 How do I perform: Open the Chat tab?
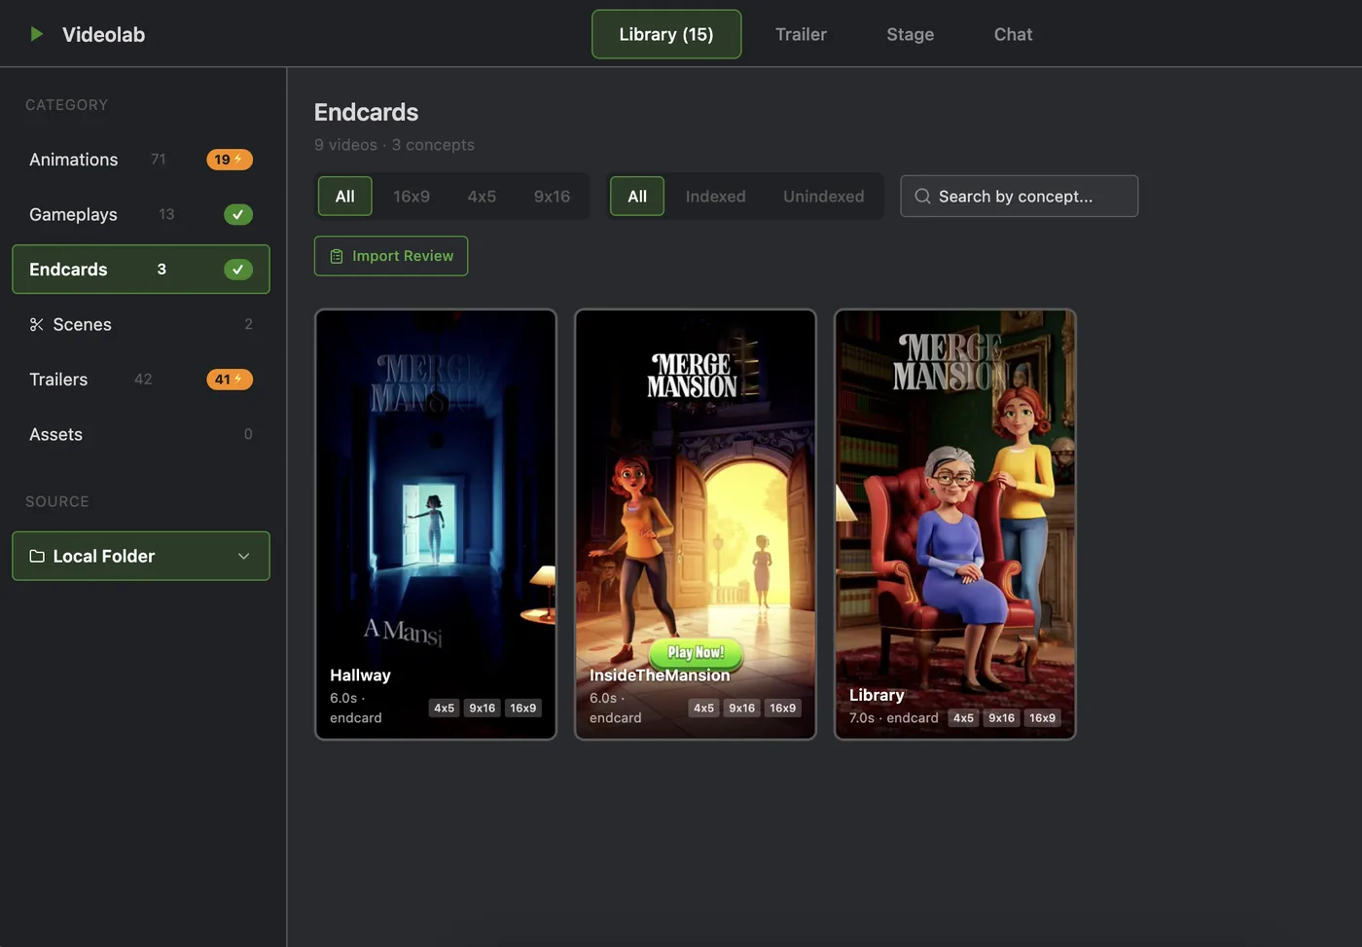[1013, 34]
